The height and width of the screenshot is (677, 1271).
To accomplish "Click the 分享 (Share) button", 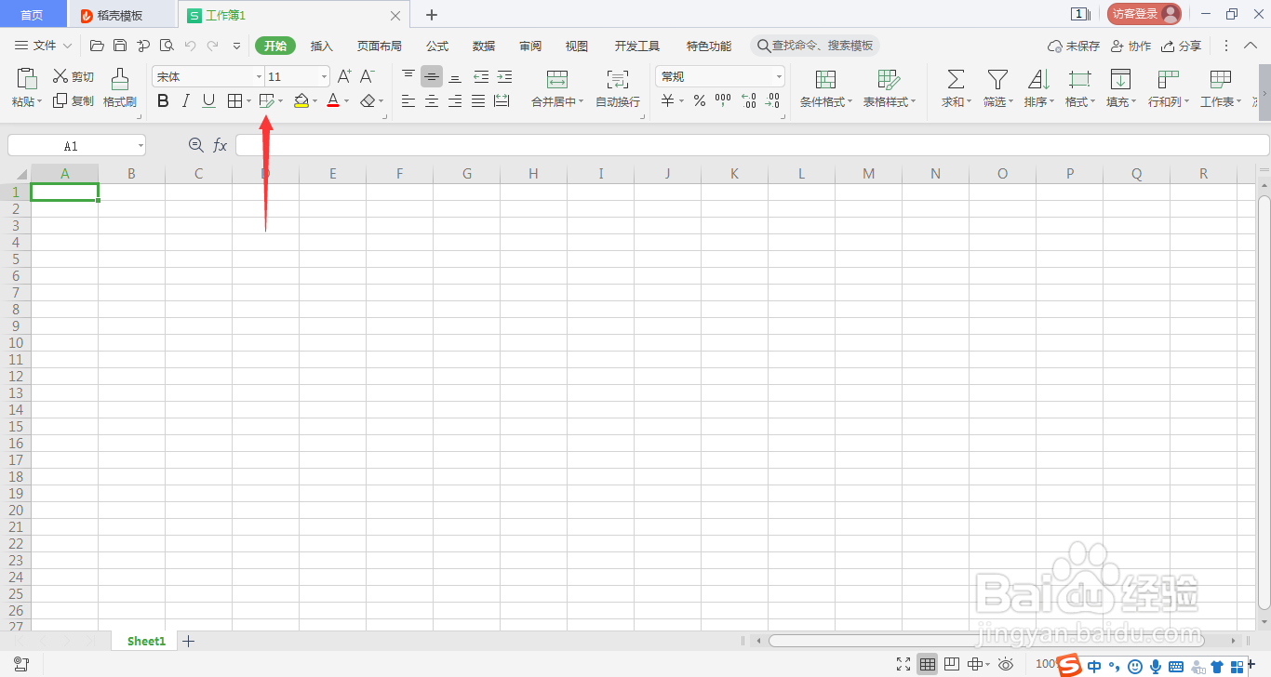I will tap(1181, 46).
